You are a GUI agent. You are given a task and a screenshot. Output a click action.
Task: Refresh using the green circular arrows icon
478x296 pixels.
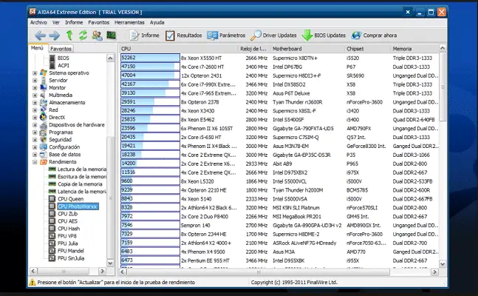[83, 36]
